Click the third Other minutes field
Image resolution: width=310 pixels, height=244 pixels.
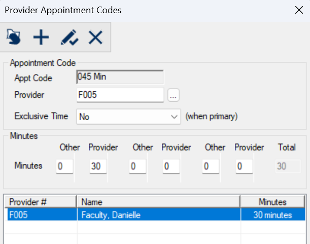211,166
